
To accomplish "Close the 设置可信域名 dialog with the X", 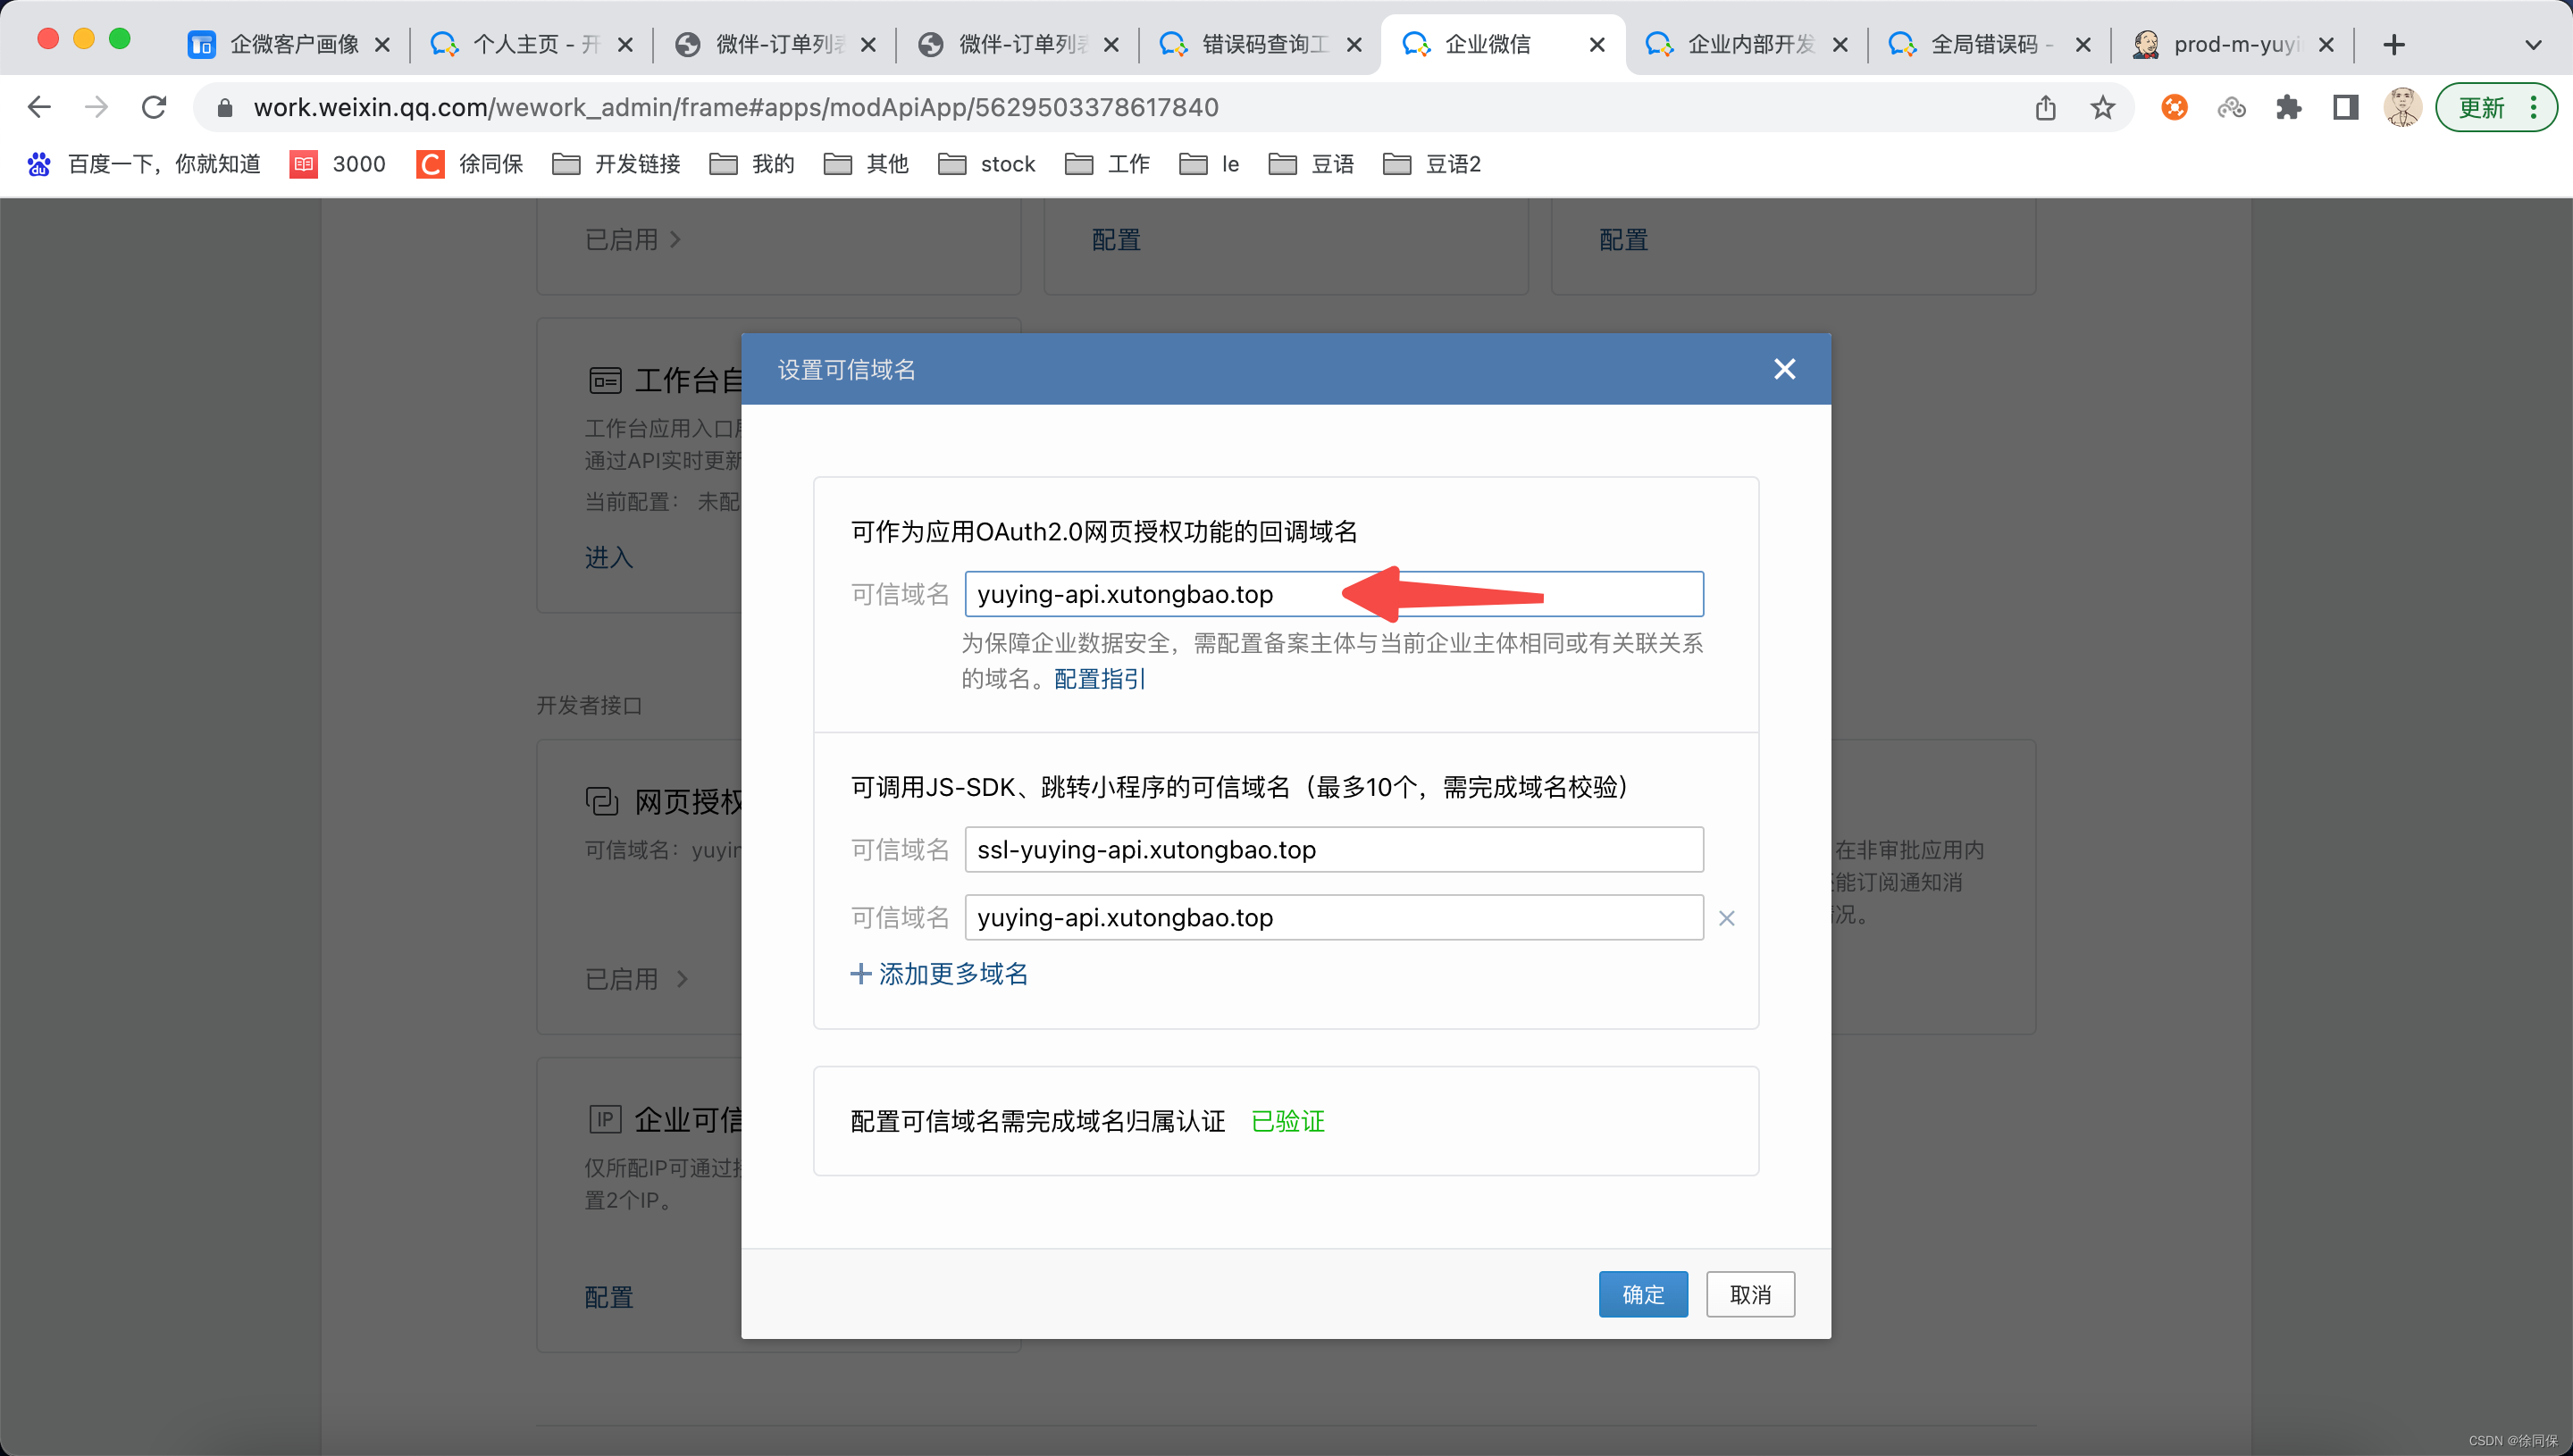I will [x=1784, y=369].
